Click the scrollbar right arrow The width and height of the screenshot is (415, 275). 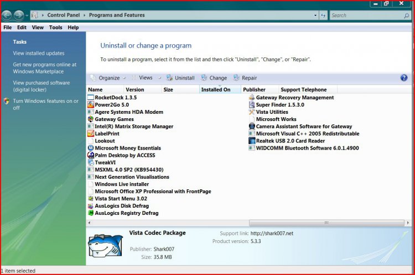pos(408,223)
